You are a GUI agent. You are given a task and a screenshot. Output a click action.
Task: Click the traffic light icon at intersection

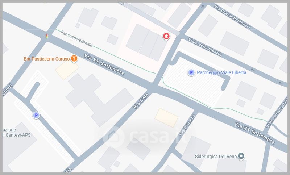47,36
